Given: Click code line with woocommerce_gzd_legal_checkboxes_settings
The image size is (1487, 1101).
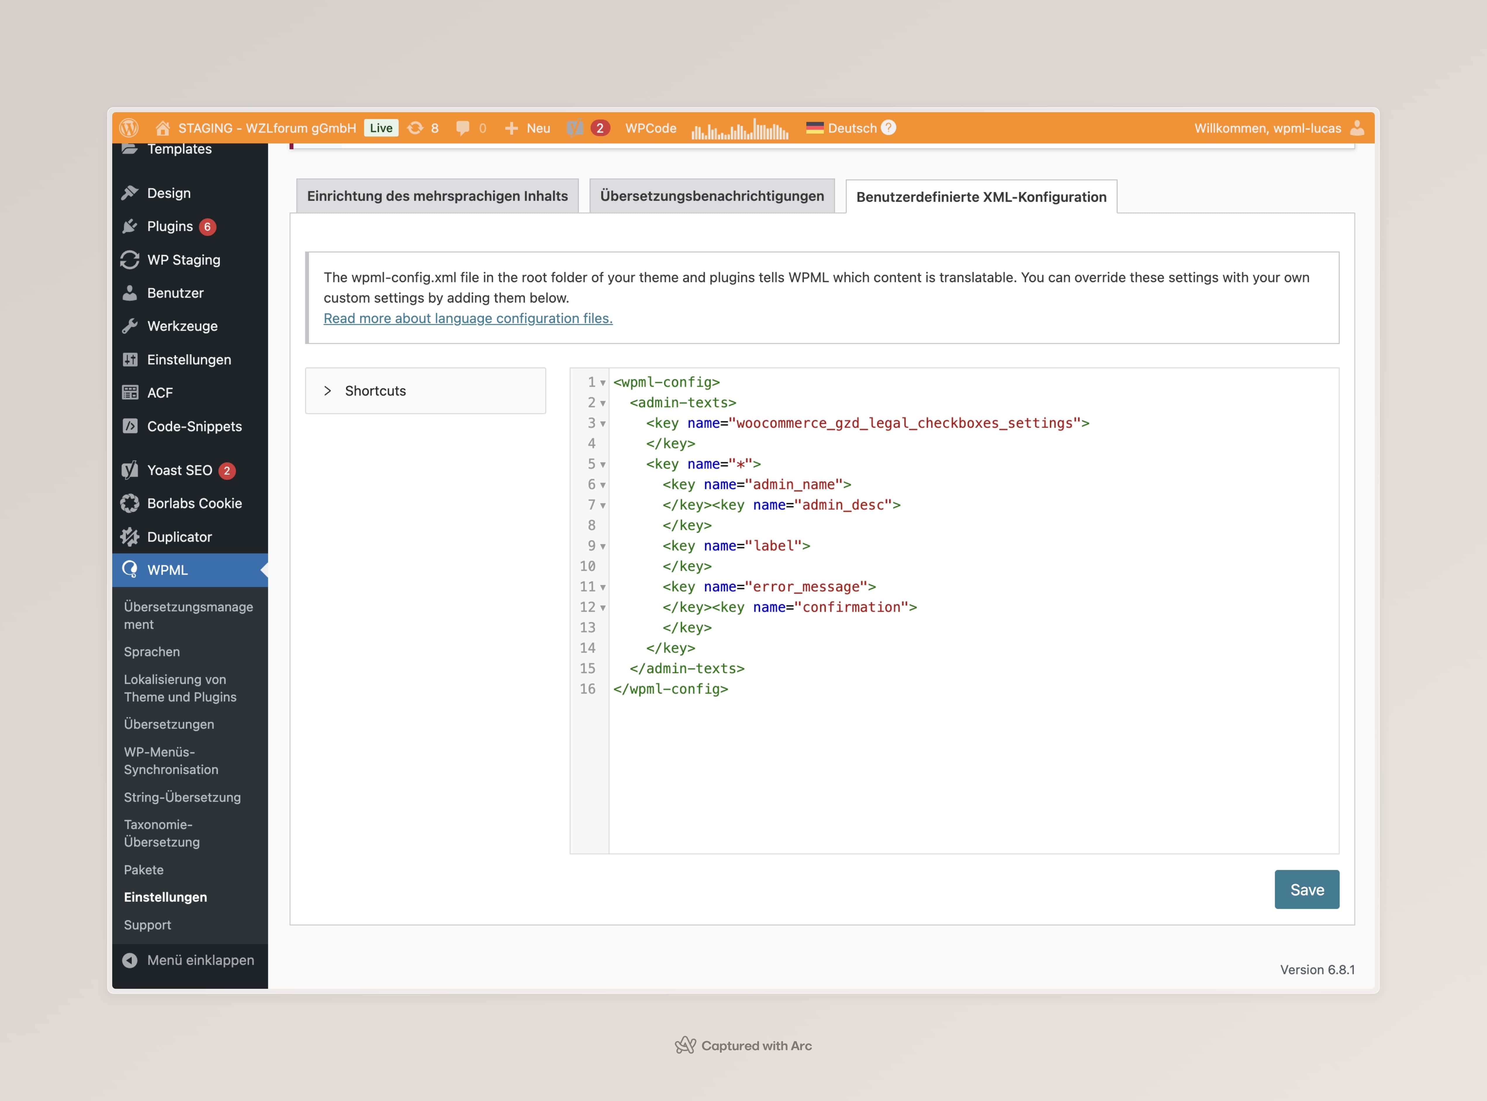Looking at the screenshot, I should click(868, 423).
